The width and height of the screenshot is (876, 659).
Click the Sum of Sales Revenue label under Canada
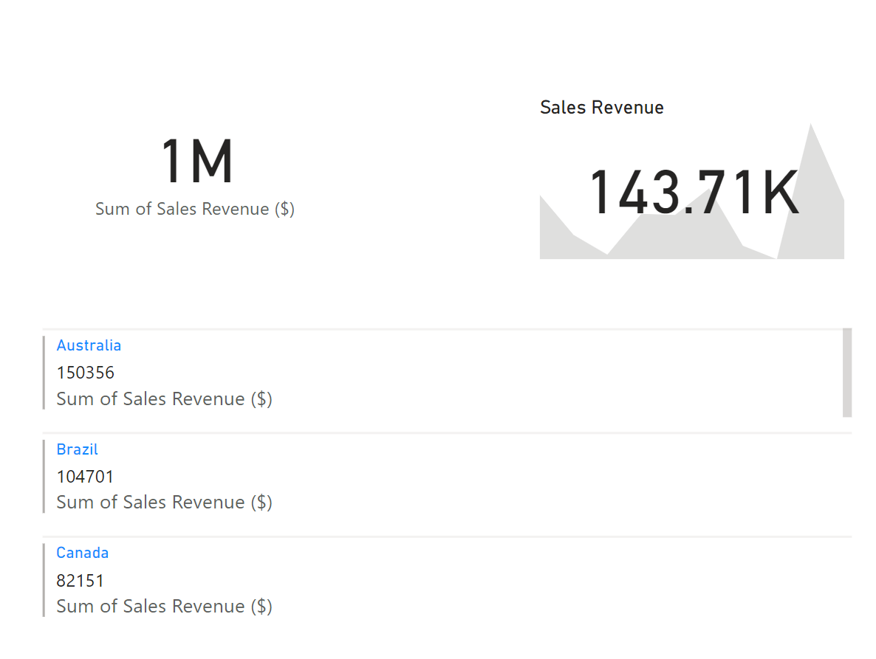pos(164,607)
